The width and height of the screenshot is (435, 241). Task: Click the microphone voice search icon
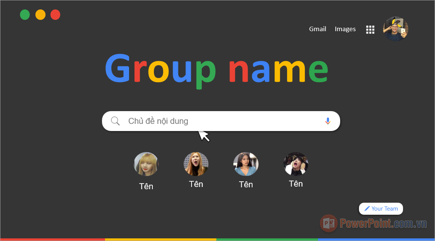point(328,121)
